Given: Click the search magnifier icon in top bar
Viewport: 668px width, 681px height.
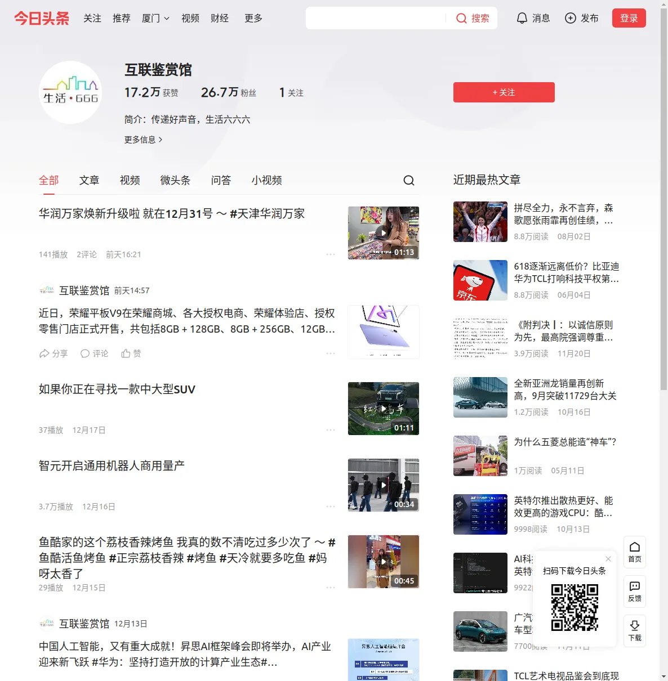Looking at the screenshot, I should tap(461, 19).
